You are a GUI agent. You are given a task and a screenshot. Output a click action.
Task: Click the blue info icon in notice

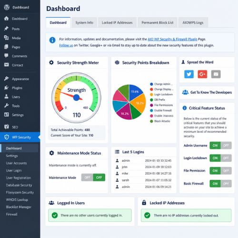52,40
